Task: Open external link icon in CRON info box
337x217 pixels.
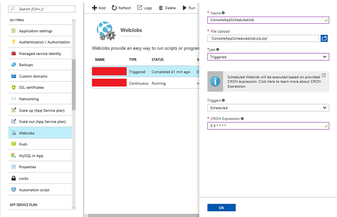Action: pyautogui.click(x=324, y=76)
